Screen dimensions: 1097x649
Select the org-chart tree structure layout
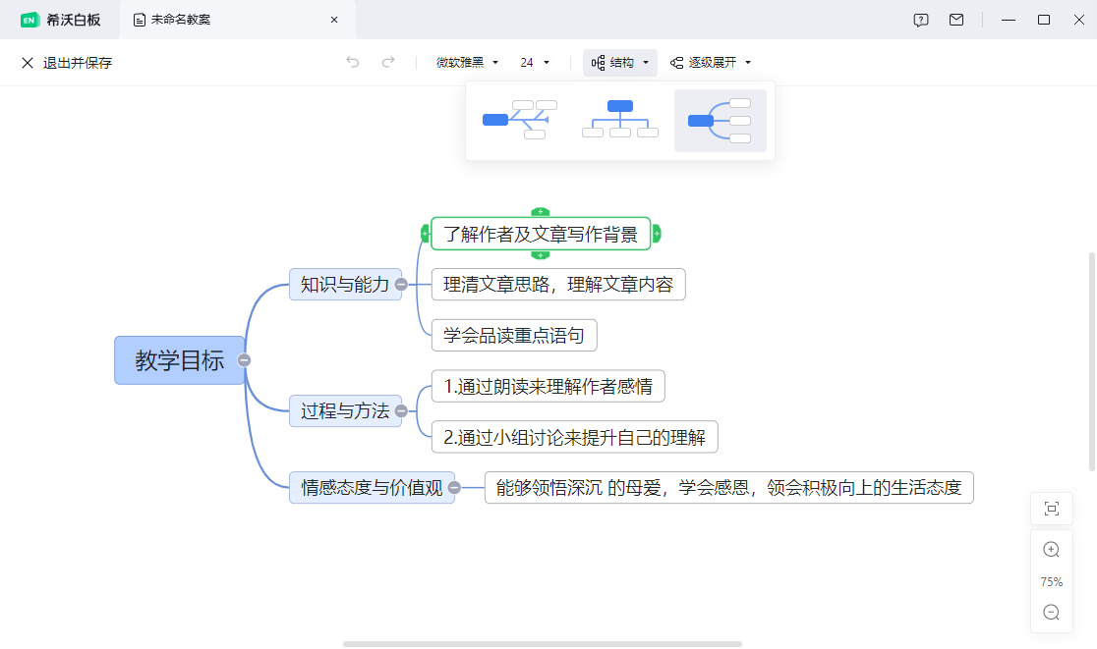click(x=620, y=120)
